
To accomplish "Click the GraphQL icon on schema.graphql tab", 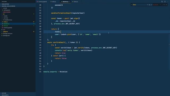I will tap(37, 2).
